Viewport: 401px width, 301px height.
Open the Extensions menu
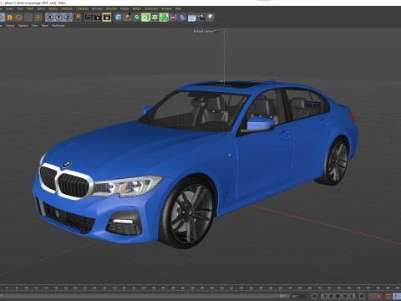click(x=151, y=9)
